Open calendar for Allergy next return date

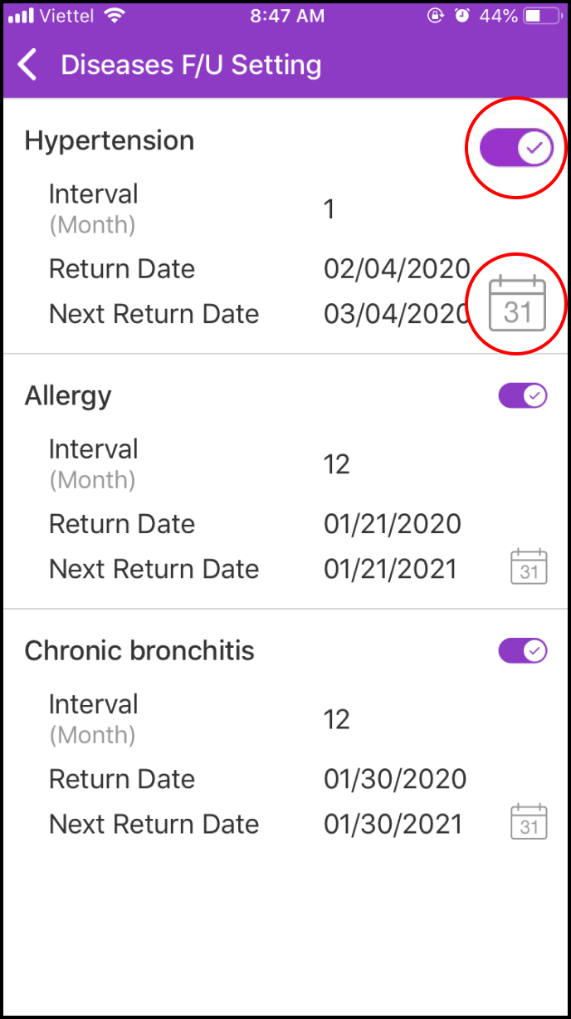pos(529,566)
